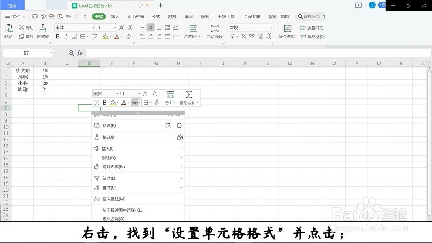Choose 筛选(L) in the context menu
The width and height of the screenshot is (432, 243).
click(138, 179)
